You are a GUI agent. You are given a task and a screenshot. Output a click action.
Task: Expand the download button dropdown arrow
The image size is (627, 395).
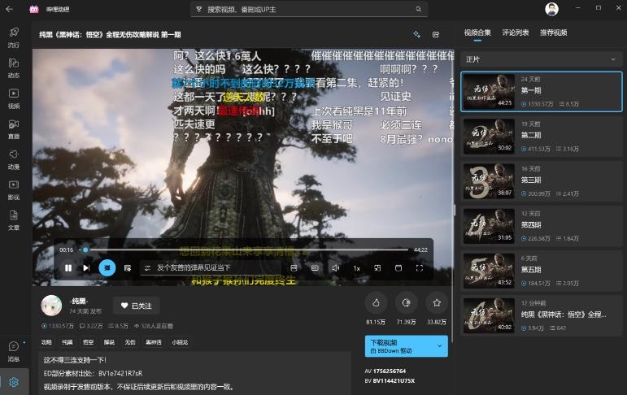pos(439,346)
